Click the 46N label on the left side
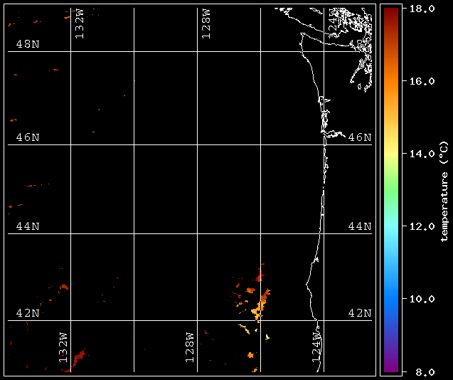453x380 pixels. pos(28,137)
